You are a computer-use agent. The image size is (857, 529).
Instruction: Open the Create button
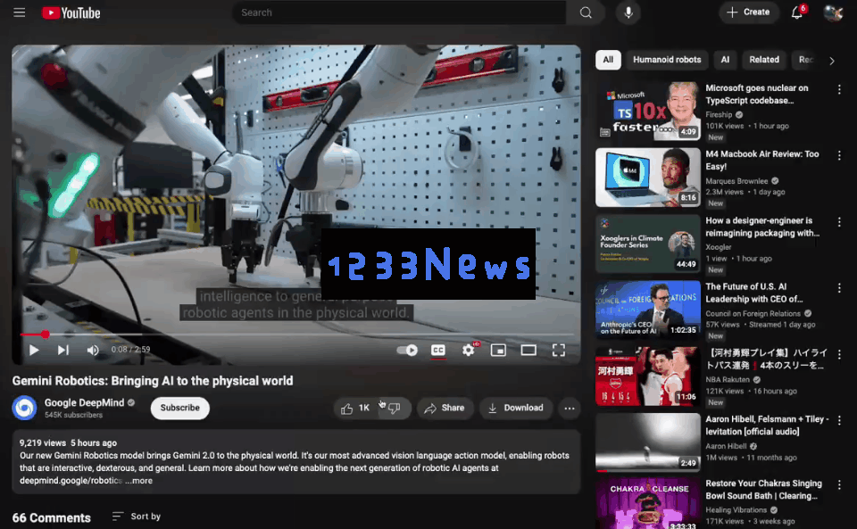[748, 12]
